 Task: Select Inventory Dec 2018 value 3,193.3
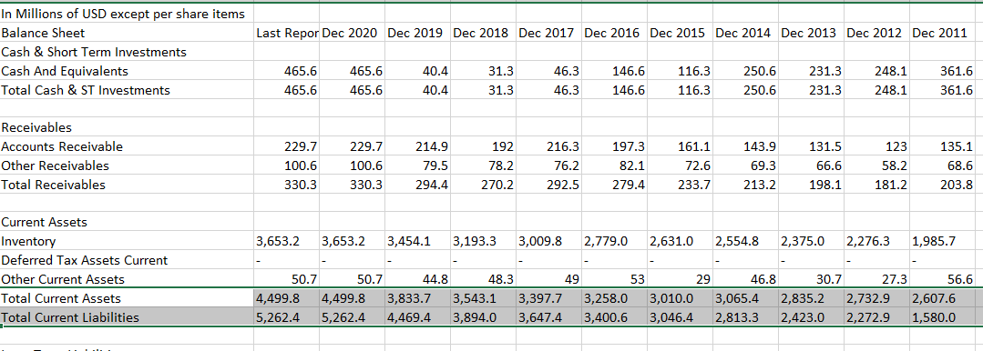pyautogui.click(x=483, y=242)
